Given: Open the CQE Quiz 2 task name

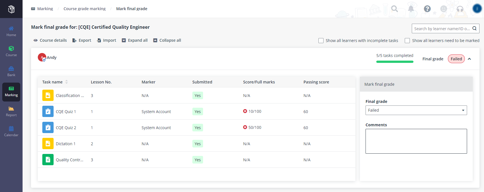Looking at the screenshot, I should 66,128.
